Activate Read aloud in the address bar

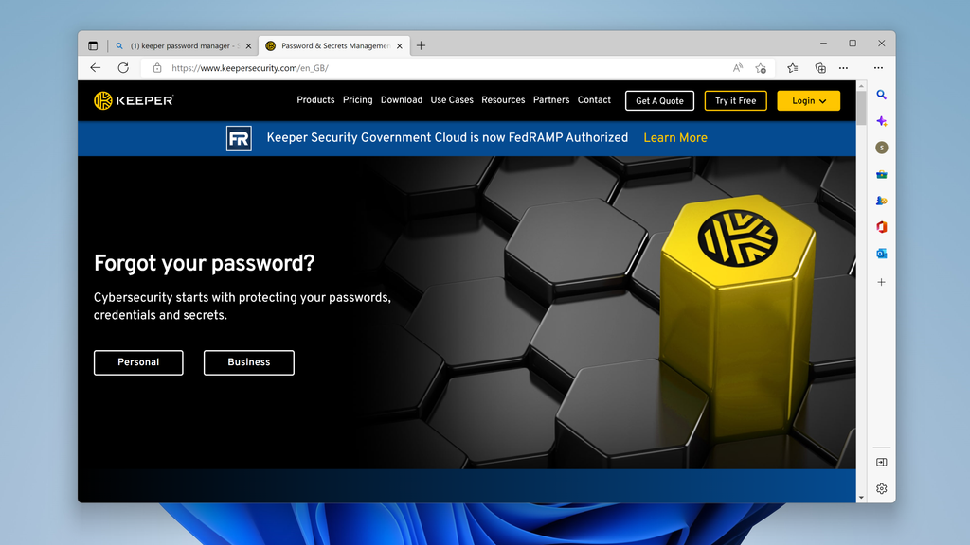[737, 67]
